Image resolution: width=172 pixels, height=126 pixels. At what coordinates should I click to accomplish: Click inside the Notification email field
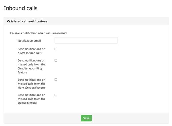(86, 40)
